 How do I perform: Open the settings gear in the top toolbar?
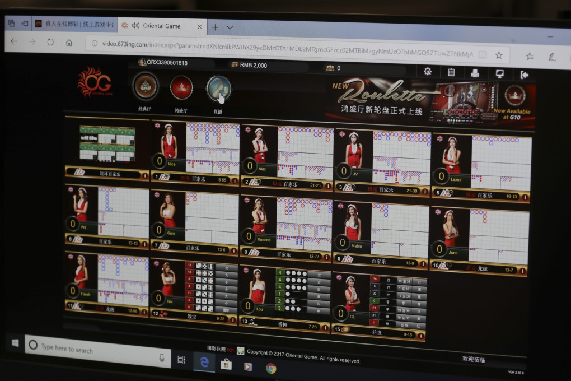click(428, 72)
